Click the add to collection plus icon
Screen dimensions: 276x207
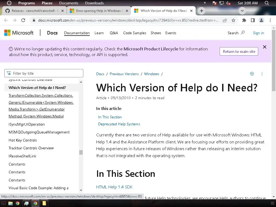click(x=252, y=74)
